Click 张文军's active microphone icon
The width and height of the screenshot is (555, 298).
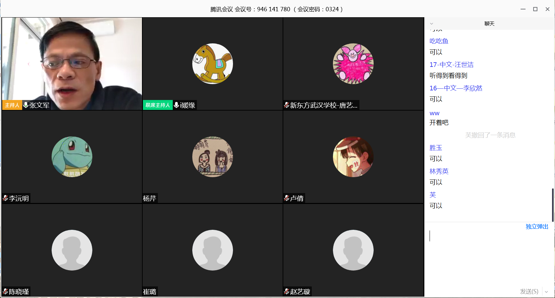pos(26,105)
